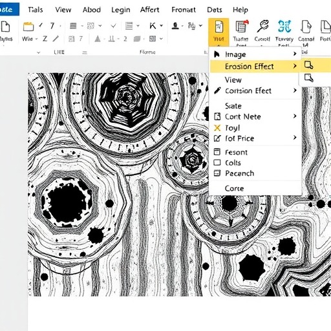331x331 pixels.
Task: Open the Affert ribbon tab
Action: [x=149, y=10]
